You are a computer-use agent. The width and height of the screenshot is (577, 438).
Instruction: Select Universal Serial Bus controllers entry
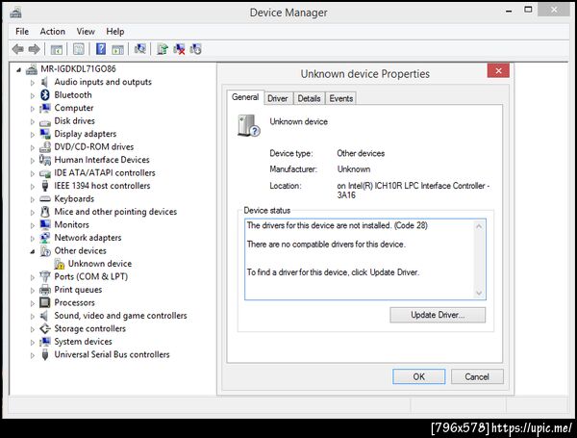[x=112, y=354]
